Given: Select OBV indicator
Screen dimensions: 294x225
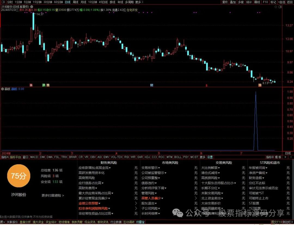Looking at the screenshot, I should [x=93, y=157].
